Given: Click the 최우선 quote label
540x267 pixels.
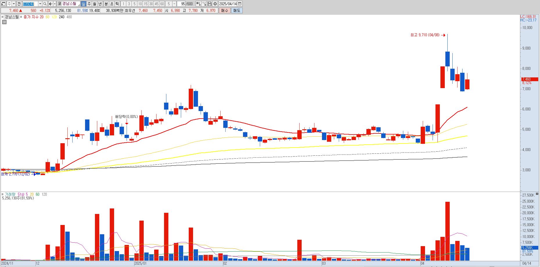Looking at the screenshot, I should point(130,10).
